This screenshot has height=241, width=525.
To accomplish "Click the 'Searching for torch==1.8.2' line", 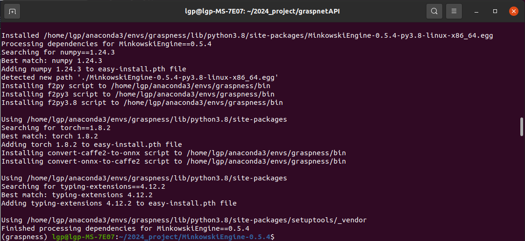I will (56, 128).
